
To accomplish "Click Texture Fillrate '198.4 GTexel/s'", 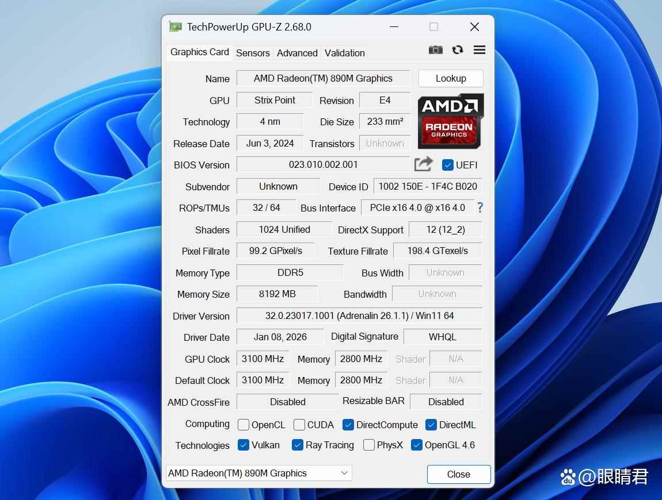I will (x=437, y=251).
